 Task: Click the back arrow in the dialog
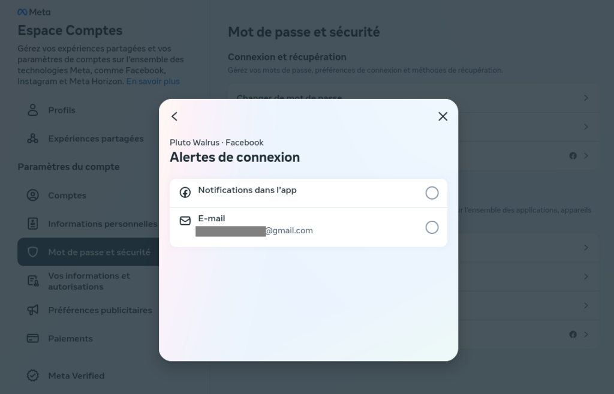(174, 116)
